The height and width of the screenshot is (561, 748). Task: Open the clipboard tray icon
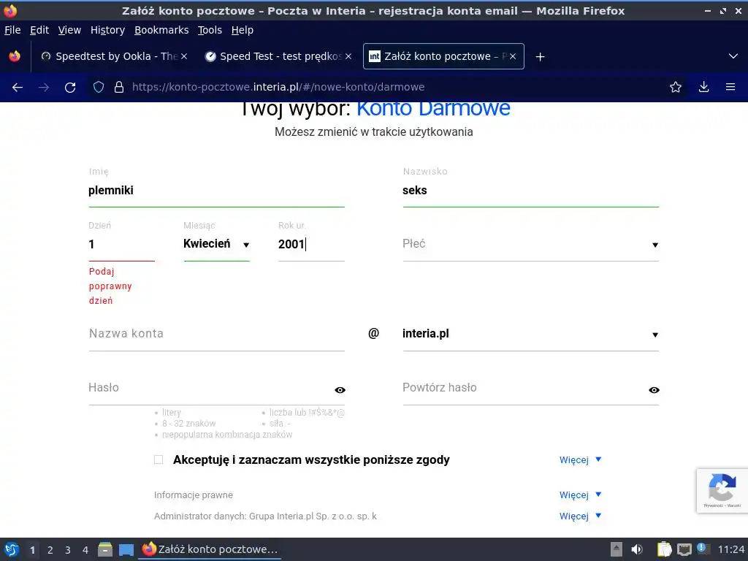coord(664,549)
